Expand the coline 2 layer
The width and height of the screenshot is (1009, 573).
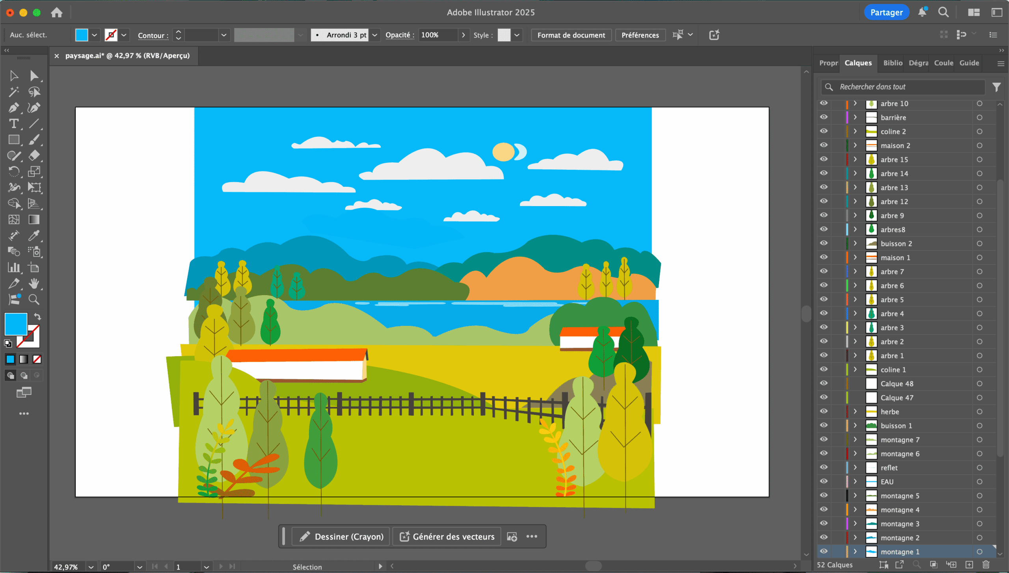click(855, 131)
